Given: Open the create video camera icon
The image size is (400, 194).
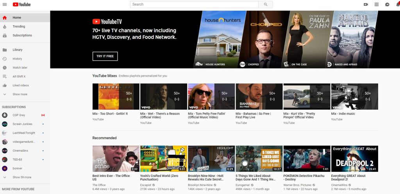Looking at the screenshot, I should (x=366, y=4).
